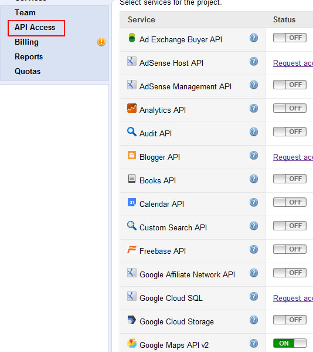Click the Service column header
Screen dimensions: 313x352
point(141,20)
